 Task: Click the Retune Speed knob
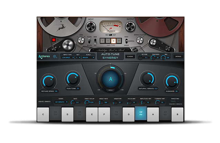[48, 81]
